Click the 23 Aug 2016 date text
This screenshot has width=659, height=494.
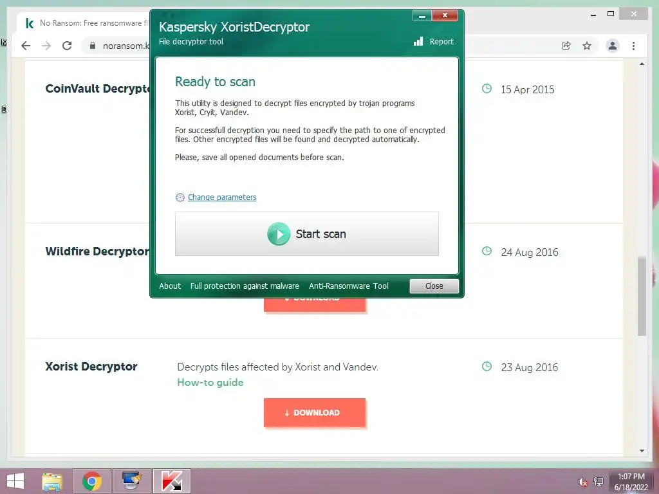coord(530,367)
